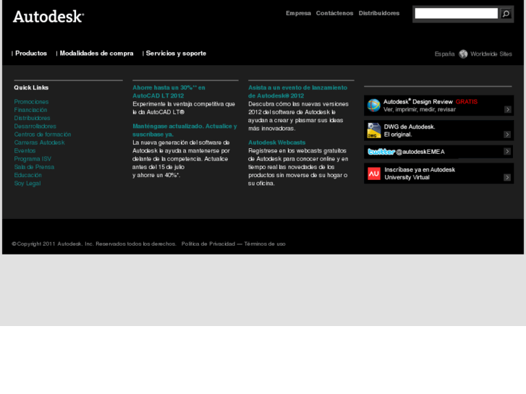Click the Quick Links heading
This screenshot has width=526, height=394.
(31, 87)
